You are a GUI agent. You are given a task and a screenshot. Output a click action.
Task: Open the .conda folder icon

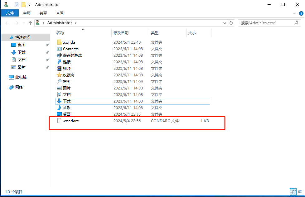coord(59,42)
